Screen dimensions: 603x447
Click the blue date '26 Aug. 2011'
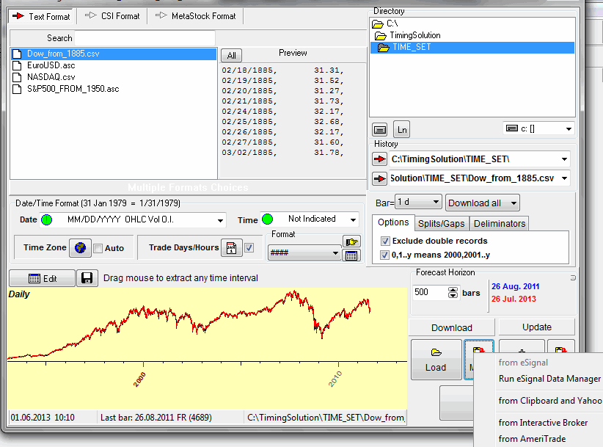tap(515, 286)
